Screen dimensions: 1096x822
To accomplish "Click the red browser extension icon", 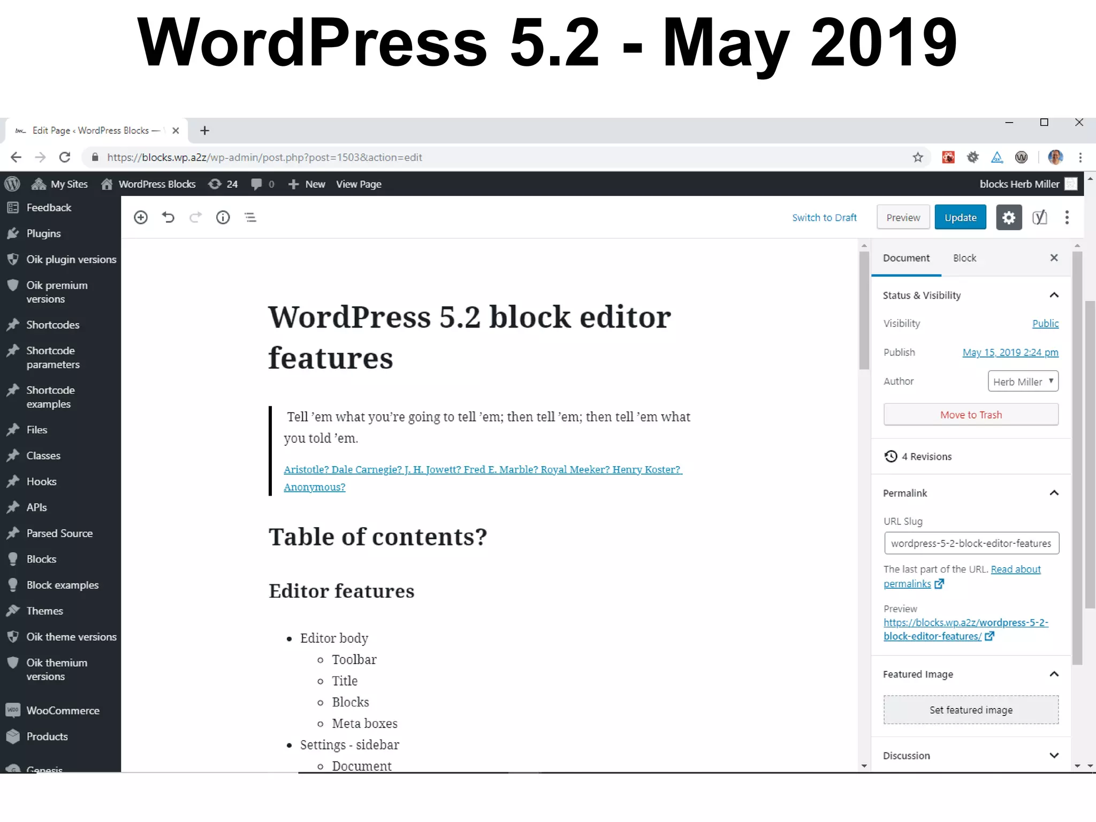I will tap(948, 157).
